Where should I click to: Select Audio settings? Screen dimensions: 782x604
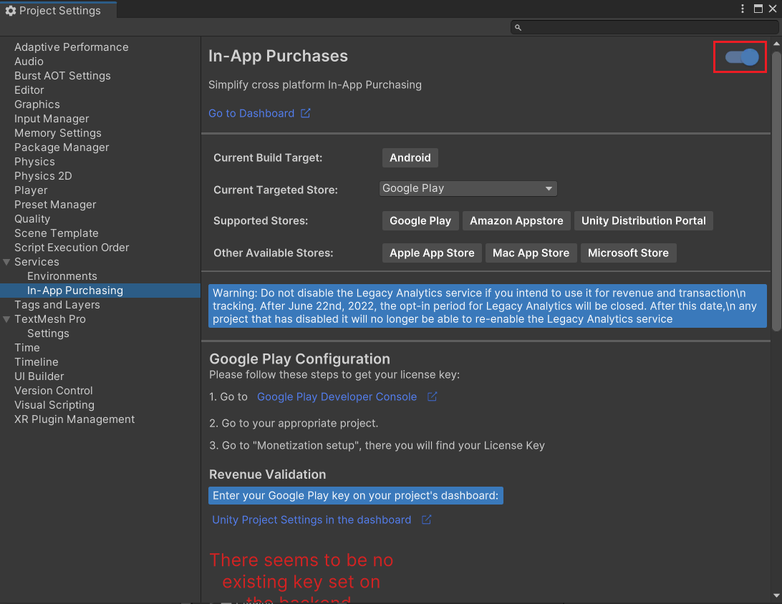pos(29,62)
